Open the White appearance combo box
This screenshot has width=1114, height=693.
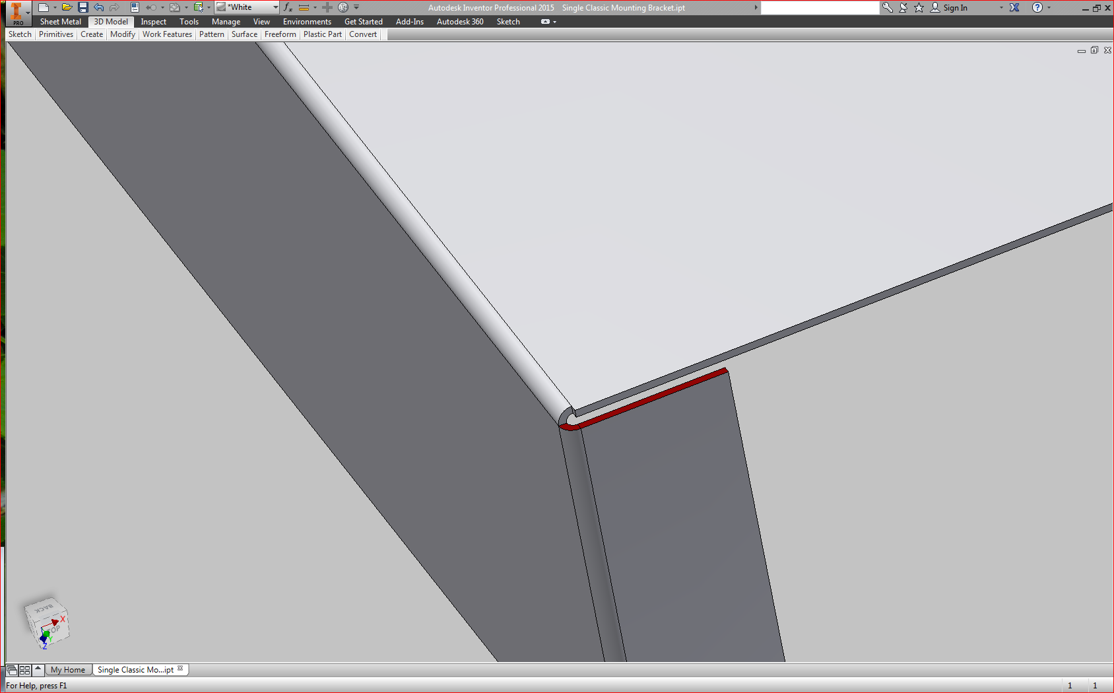coord(247,7)
